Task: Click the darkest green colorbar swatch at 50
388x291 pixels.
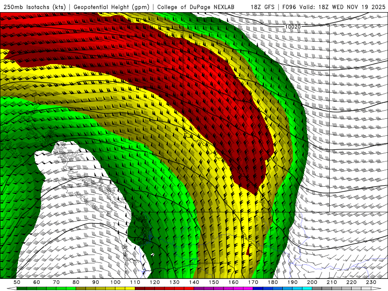Action: click(x=21, y=288)
